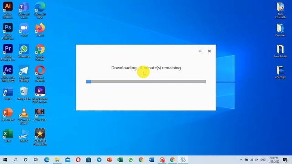Expand hidden system tray icons chevron
292x164 pixels.
tap(241, 160)
